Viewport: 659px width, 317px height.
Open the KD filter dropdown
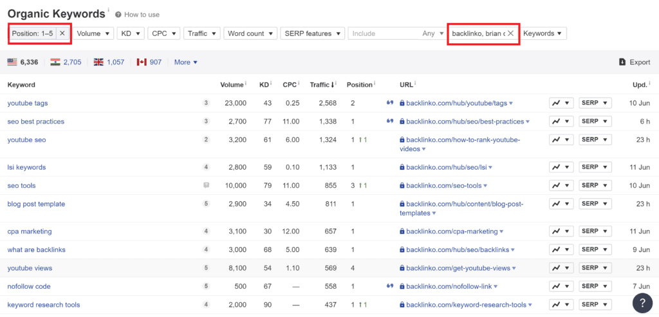point(131,33)
